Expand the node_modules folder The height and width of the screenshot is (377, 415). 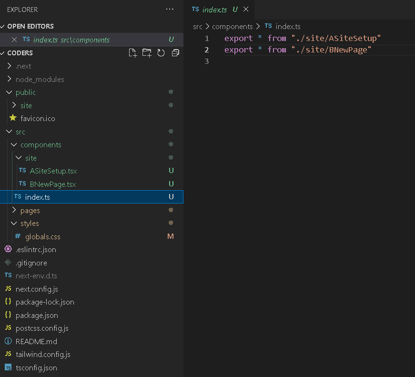click(x=40, y=80)
